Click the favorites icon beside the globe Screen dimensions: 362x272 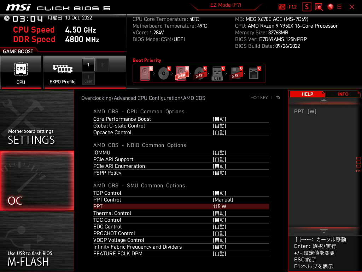pos(339,7)
